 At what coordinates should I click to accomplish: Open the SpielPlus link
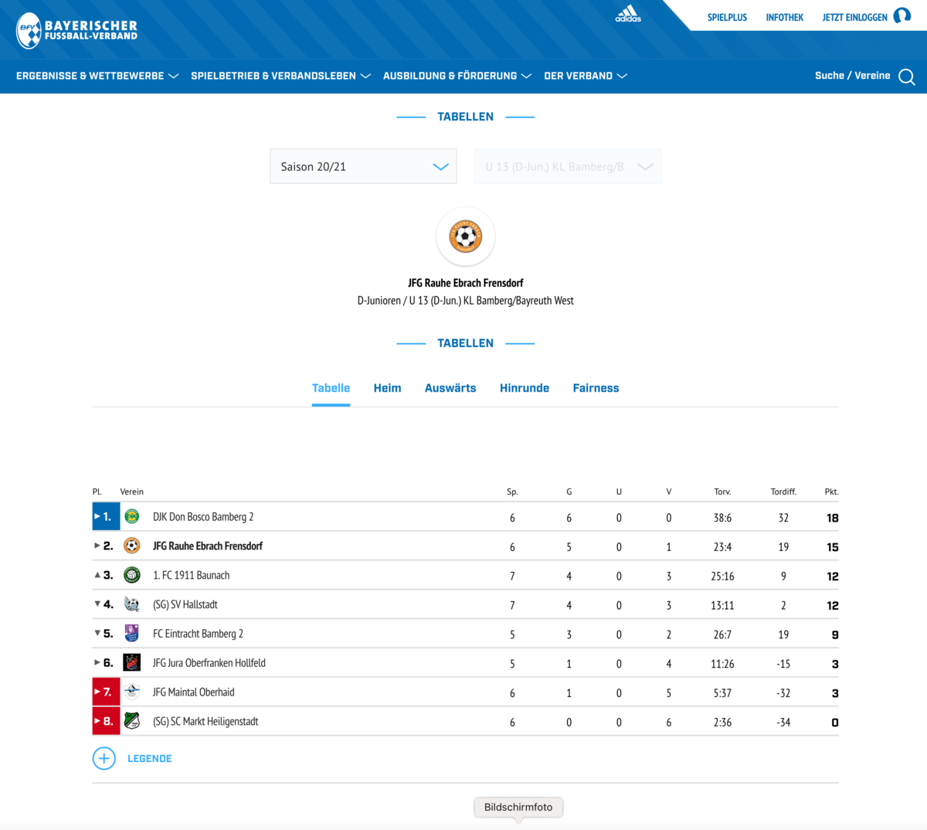(x=727, y=17)
